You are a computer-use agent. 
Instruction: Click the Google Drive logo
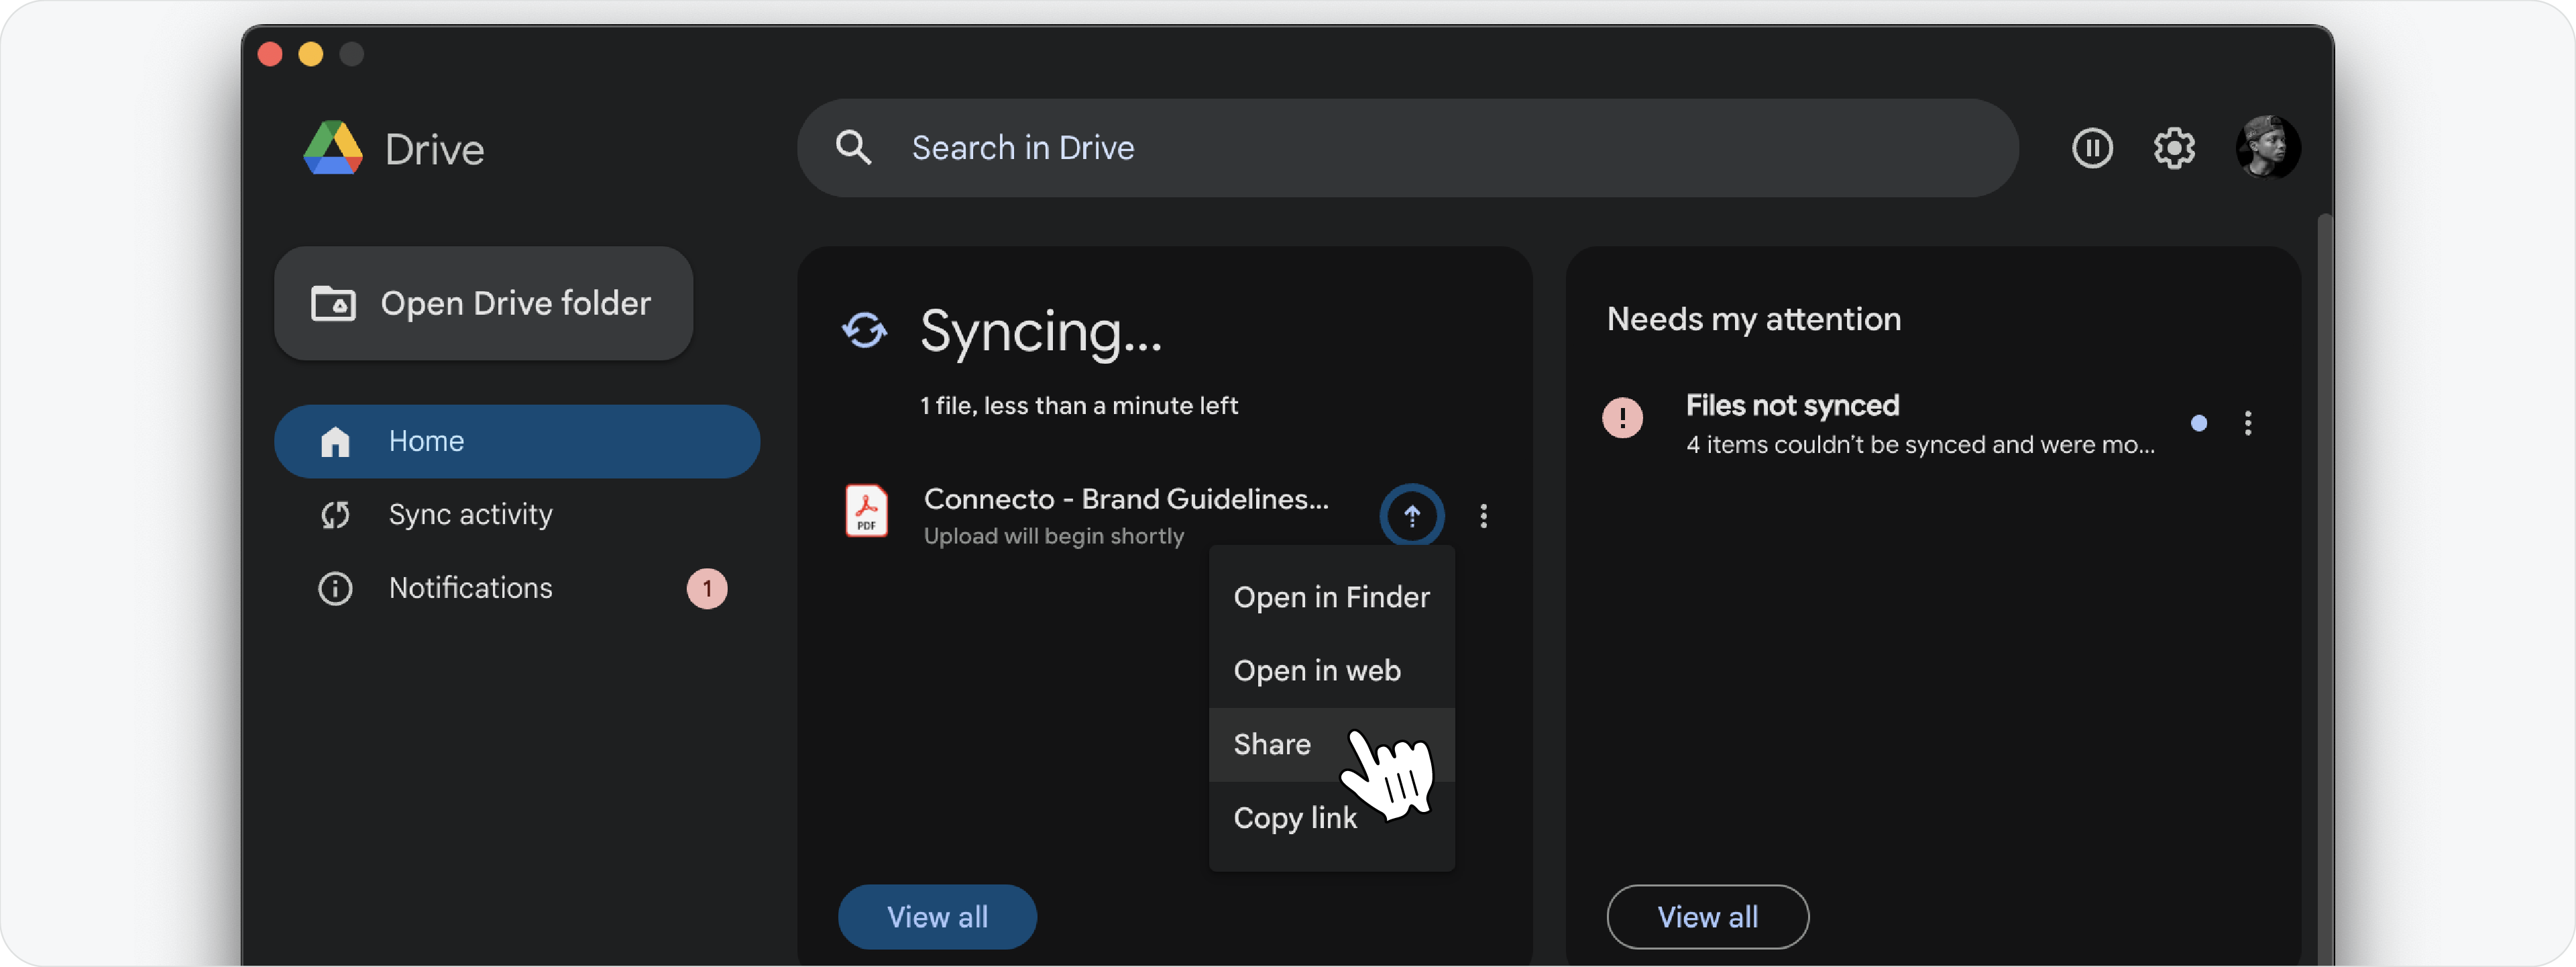point(332,147)
